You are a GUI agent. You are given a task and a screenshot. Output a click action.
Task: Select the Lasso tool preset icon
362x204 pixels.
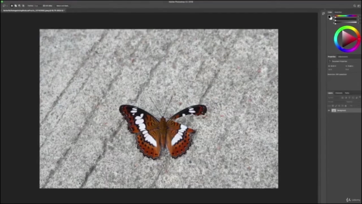[4, 6]
